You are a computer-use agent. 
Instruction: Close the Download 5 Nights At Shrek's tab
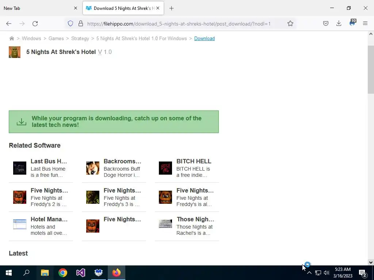158,8
